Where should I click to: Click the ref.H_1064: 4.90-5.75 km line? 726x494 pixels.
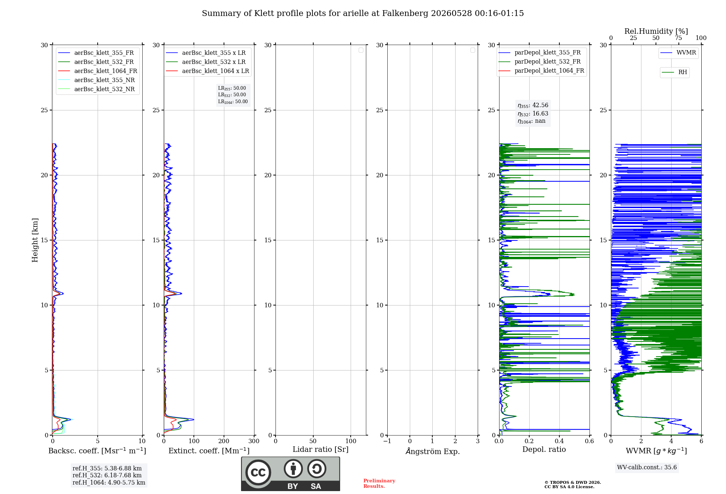(109, 483)
